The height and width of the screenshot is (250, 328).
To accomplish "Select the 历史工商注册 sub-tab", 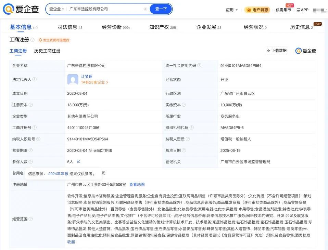I will pyautogui.click(x=47, y=51).
